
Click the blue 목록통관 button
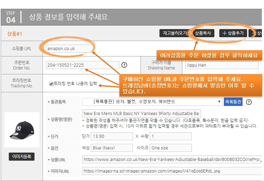[233, 102]
